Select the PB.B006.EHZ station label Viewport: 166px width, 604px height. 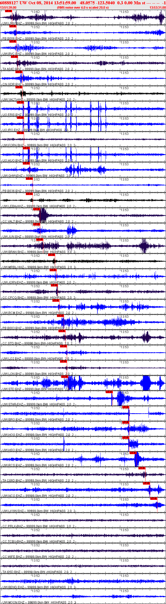click(x=12, y=39)
